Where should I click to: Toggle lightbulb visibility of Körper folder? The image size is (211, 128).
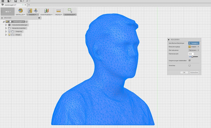tap(9, 35)
